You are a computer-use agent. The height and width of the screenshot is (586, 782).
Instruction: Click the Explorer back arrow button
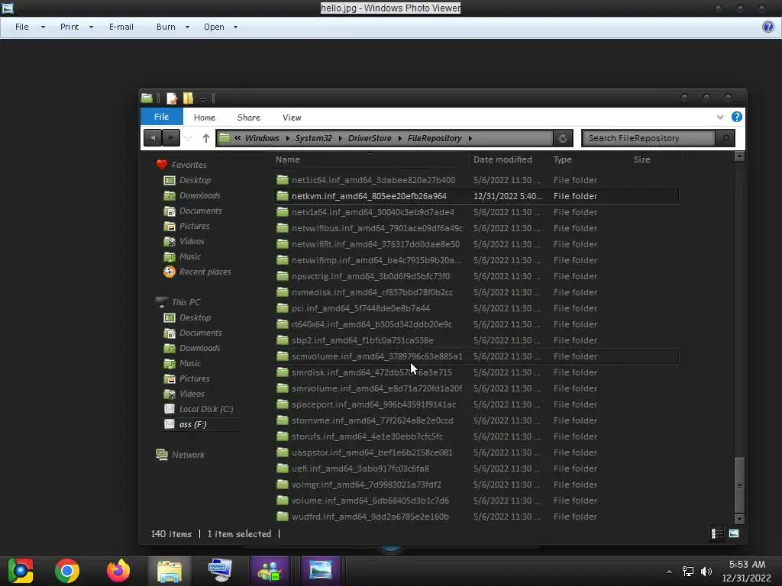click(153, 138)
